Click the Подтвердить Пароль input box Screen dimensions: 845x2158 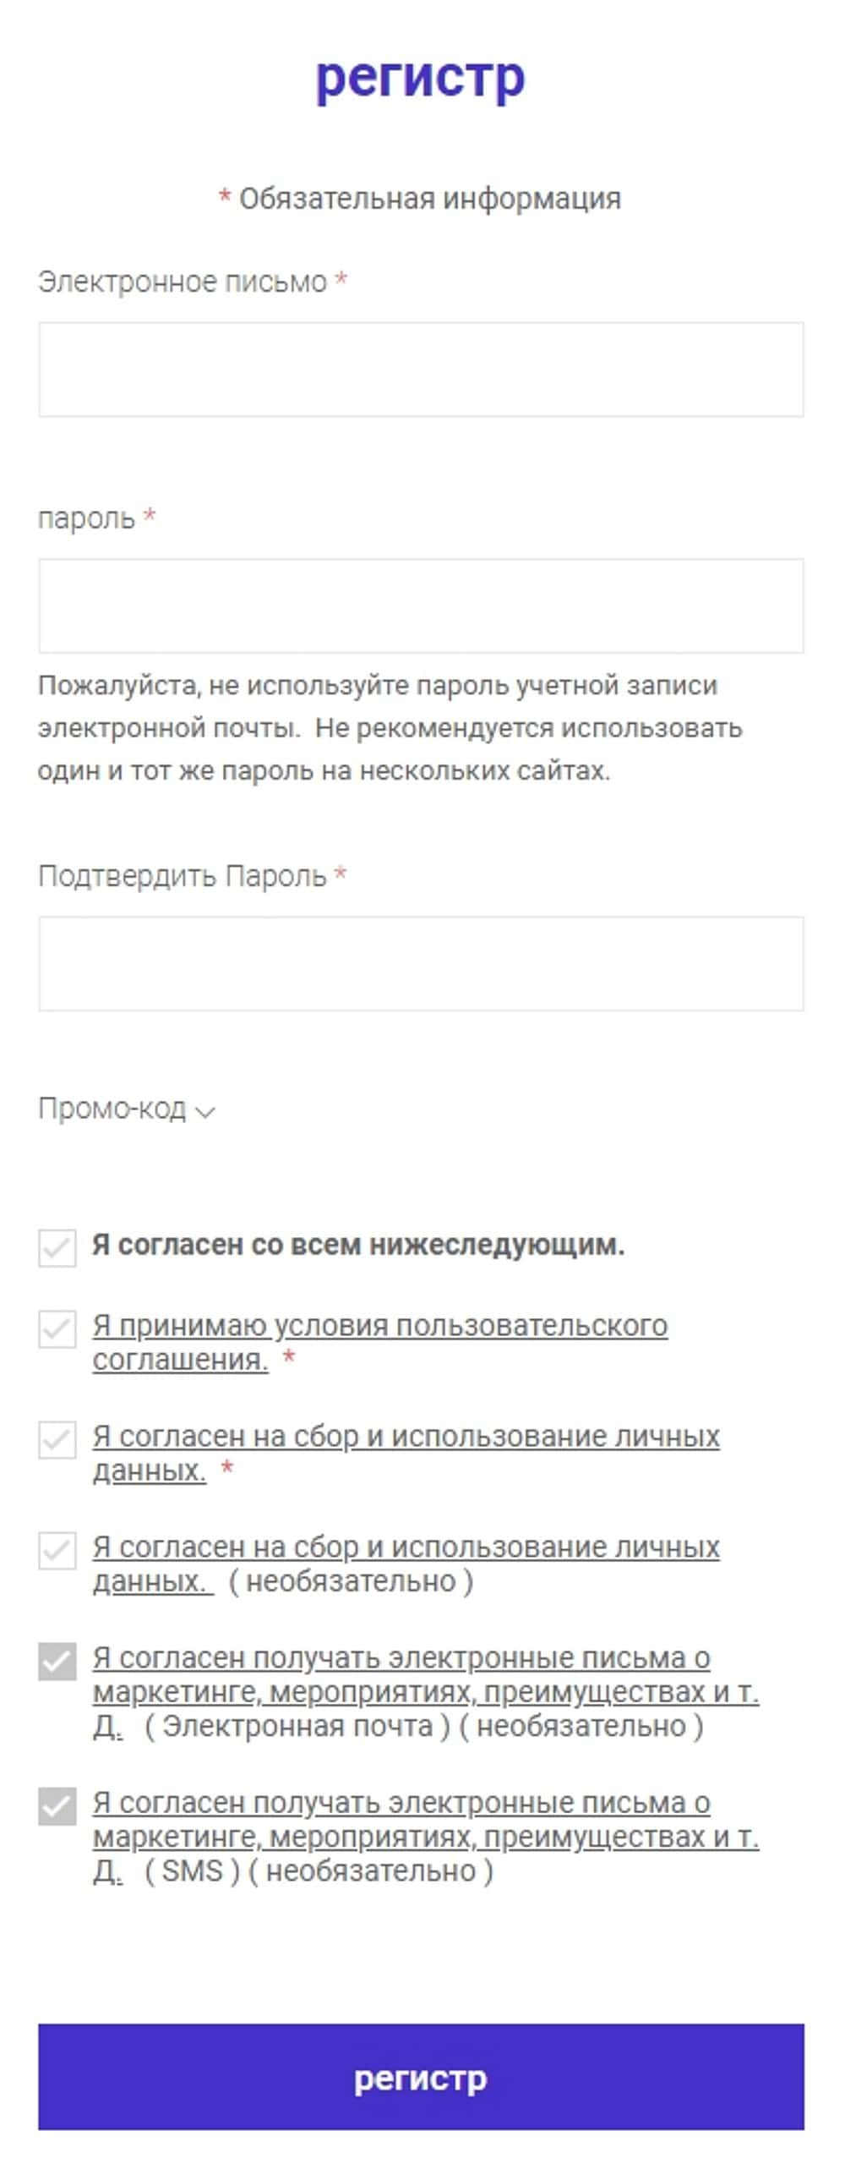tap(421, 963)
